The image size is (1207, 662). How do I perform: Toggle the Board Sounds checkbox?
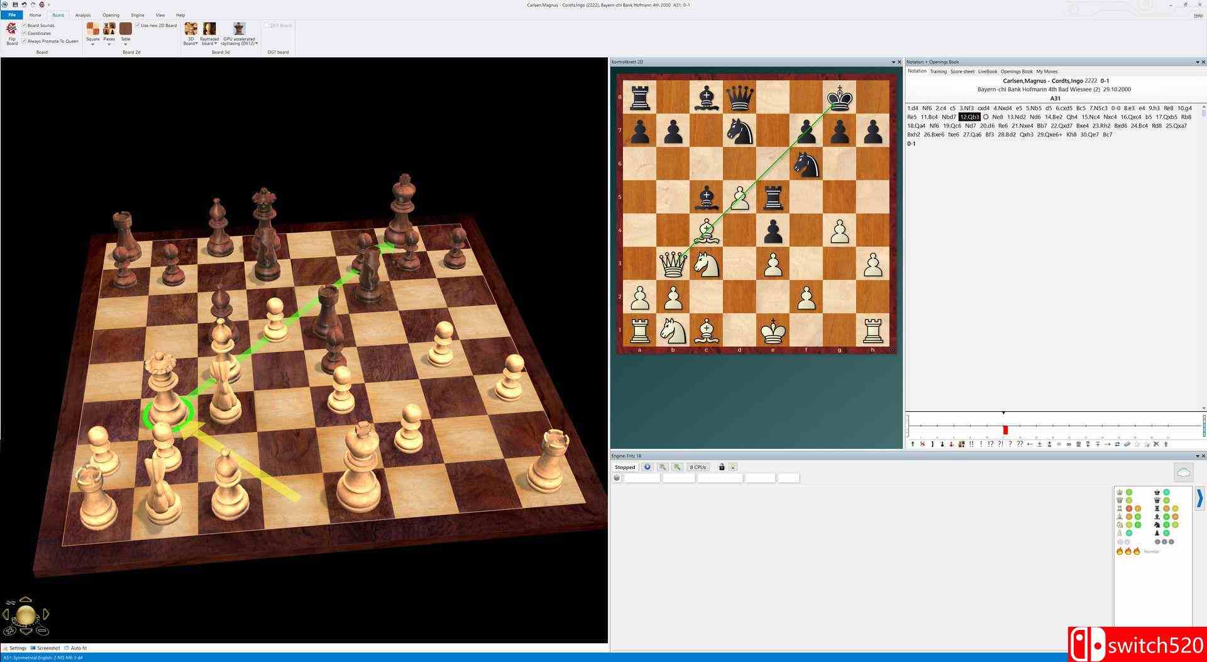tap(24, 26)
